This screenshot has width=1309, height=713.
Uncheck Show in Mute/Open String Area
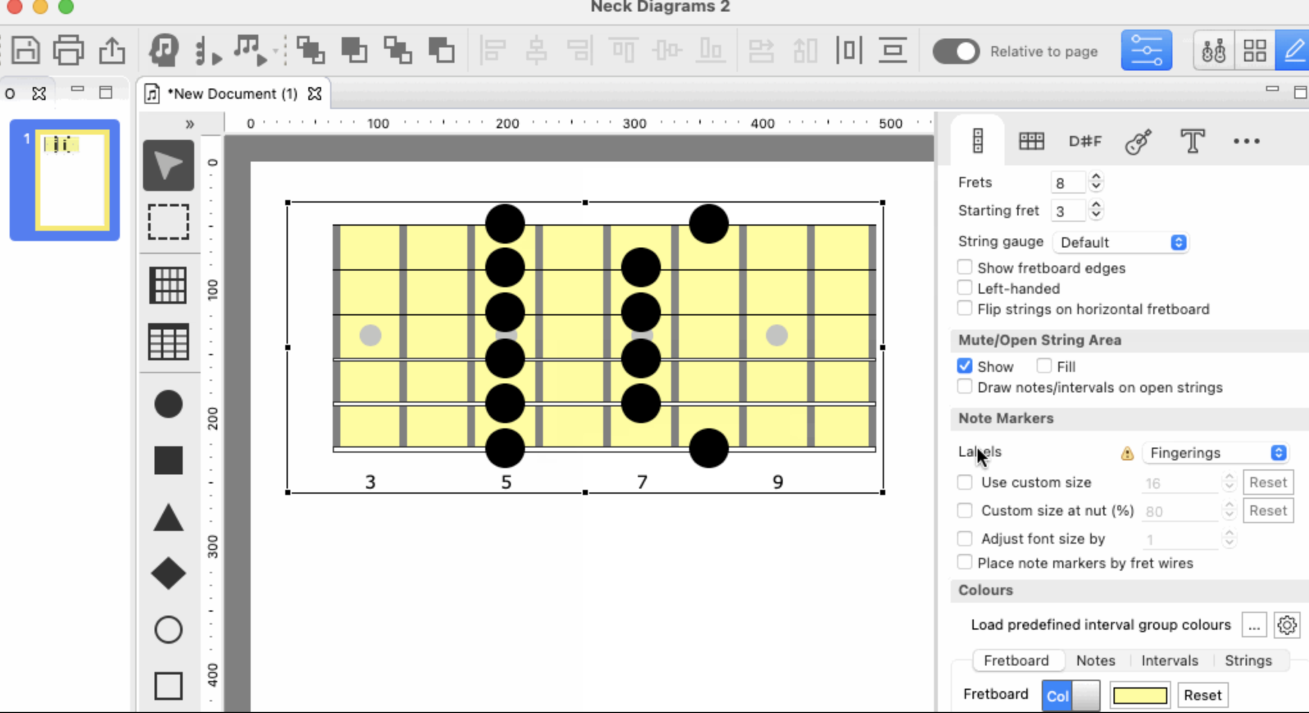coord(965,366)
